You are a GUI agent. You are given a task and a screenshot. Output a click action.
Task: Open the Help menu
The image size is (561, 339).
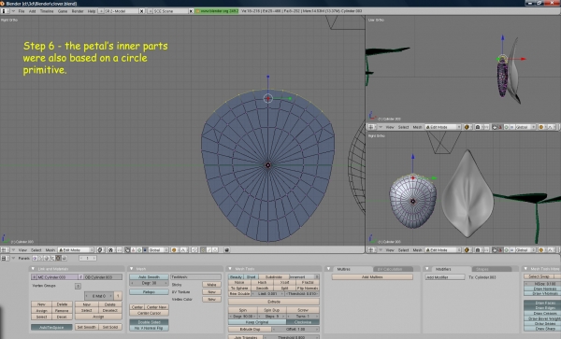92,11
